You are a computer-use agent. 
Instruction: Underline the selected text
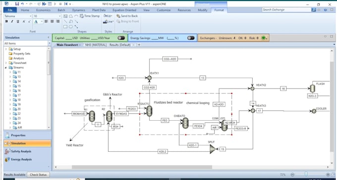click(18, 21)
